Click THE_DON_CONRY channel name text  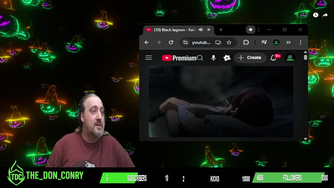tap(55, 175)
